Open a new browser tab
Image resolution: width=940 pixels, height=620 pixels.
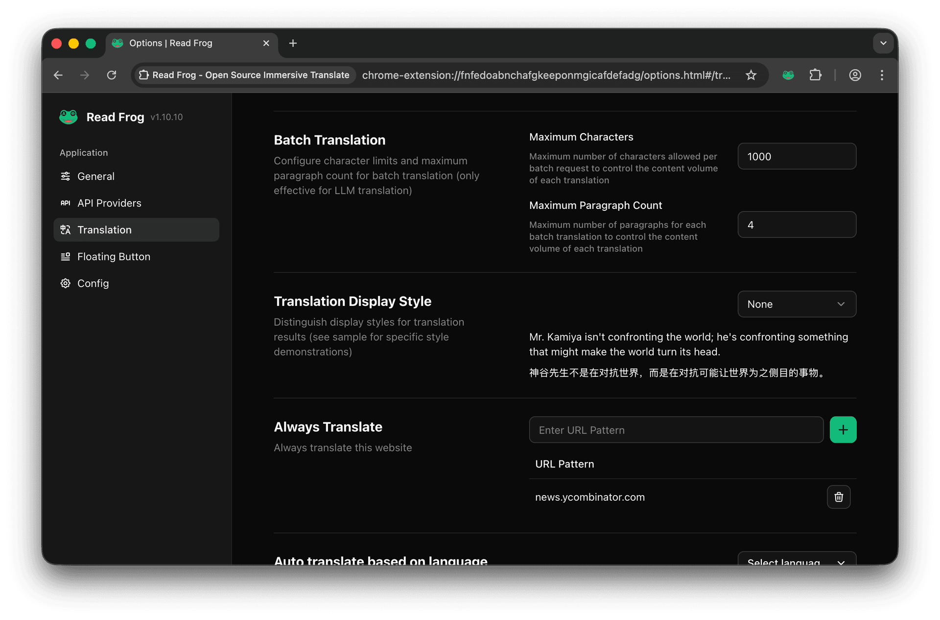(292, 43)
